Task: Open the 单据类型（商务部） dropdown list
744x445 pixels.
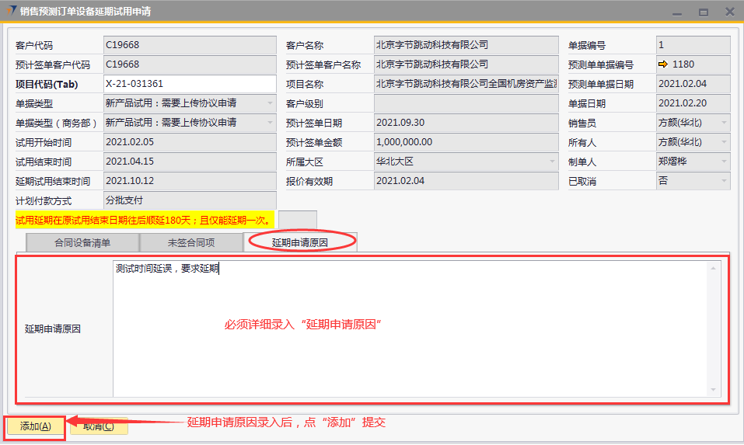Action: click(270, 123)
